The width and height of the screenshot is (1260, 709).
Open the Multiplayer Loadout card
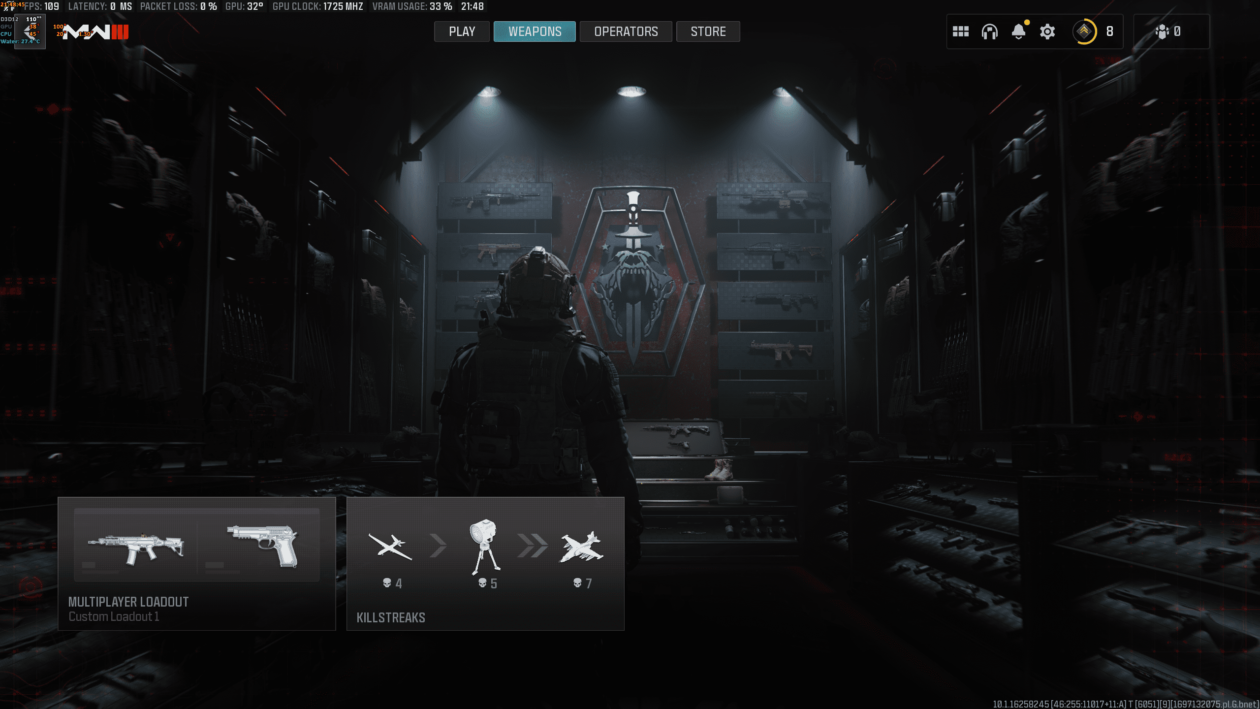coord(197,563)
